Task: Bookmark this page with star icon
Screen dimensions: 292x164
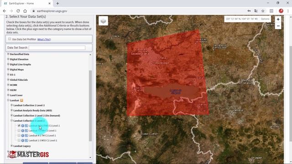Action: coord(263,11)
